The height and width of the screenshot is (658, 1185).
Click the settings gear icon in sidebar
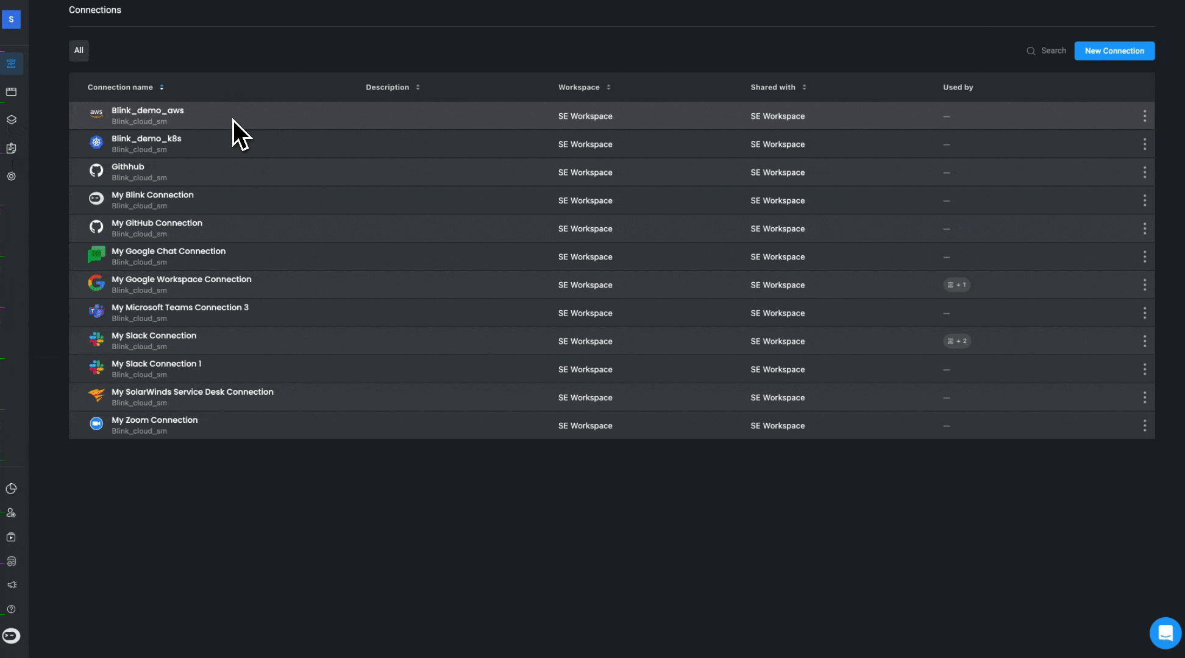click(x=11, y=177)
